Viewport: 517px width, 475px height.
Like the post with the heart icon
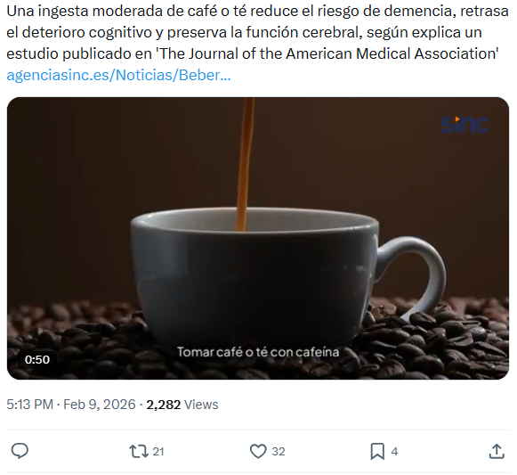click(x=258, y=451)
